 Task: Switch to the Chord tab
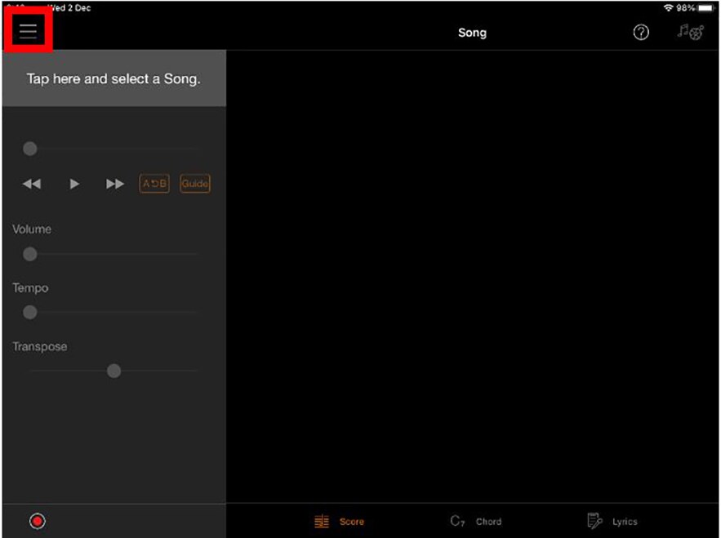[x=476, y=521]
